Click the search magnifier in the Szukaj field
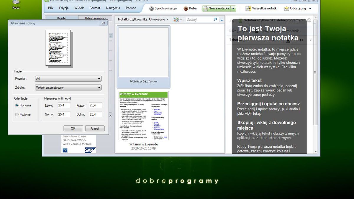Viewport: 354px width, 199px height. click(215, 19)
